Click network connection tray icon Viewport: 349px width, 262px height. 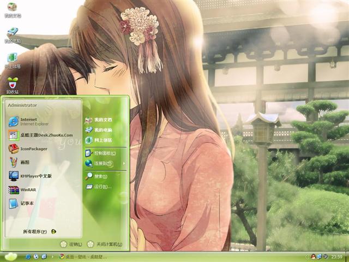[x=320, y=257]
